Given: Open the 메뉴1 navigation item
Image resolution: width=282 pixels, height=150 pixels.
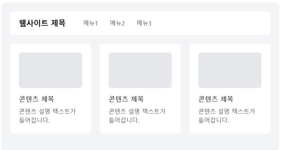Looking at the screenshot, I should (x=90, y=23).
